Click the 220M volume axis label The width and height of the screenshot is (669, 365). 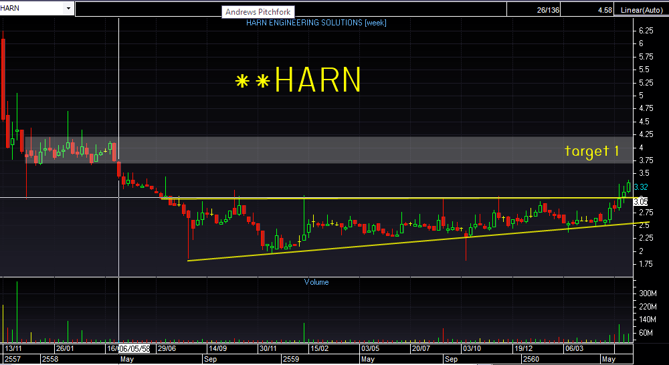click(647, 307)
